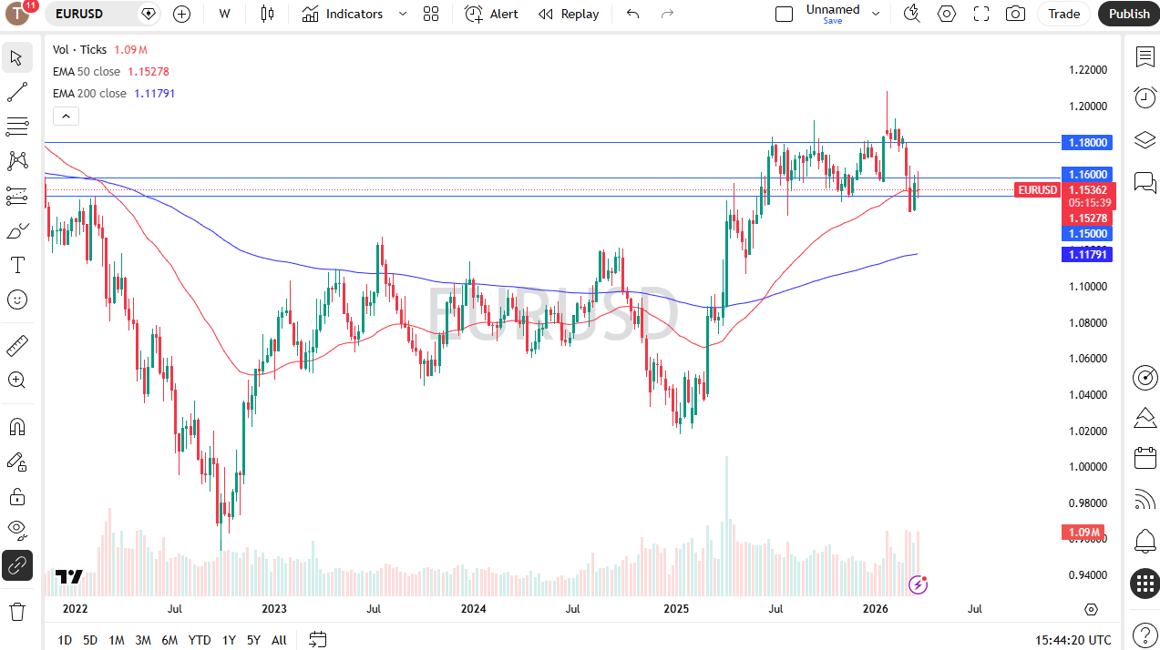
Task: Open the chats panel
Action: click(x=1145, y=181)
